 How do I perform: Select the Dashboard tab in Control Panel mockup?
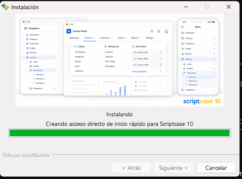pos(74,38)
